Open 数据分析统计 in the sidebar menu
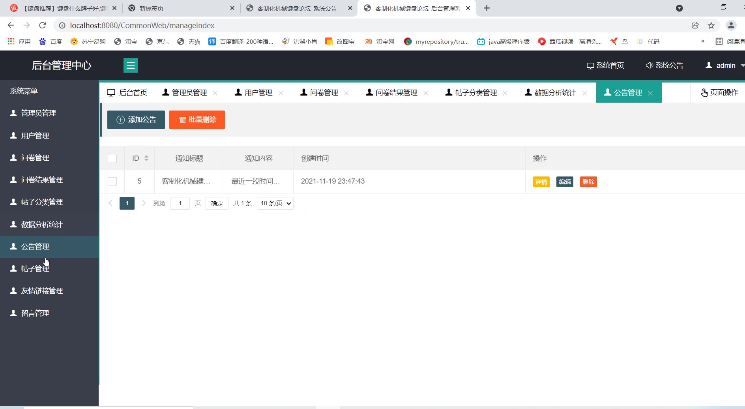 49,224
